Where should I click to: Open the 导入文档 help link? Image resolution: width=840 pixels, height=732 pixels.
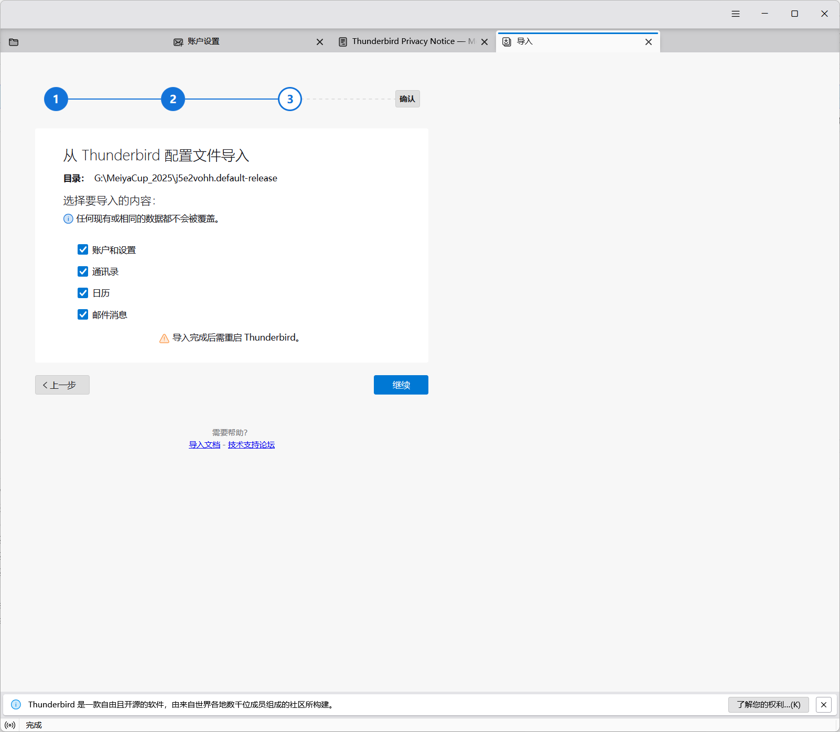pyautogui.click(x=204, y=445)
